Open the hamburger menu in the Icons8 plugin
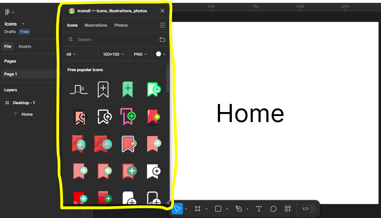Viewport: 381px width, 218px height. [x=162, y=25]
